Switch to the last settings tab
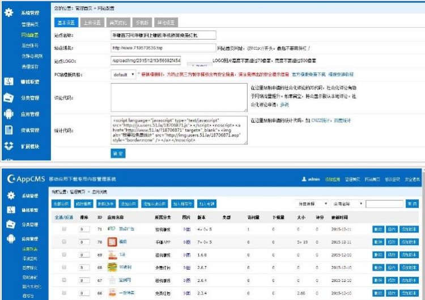425x300 pixels. coord(167,23)
